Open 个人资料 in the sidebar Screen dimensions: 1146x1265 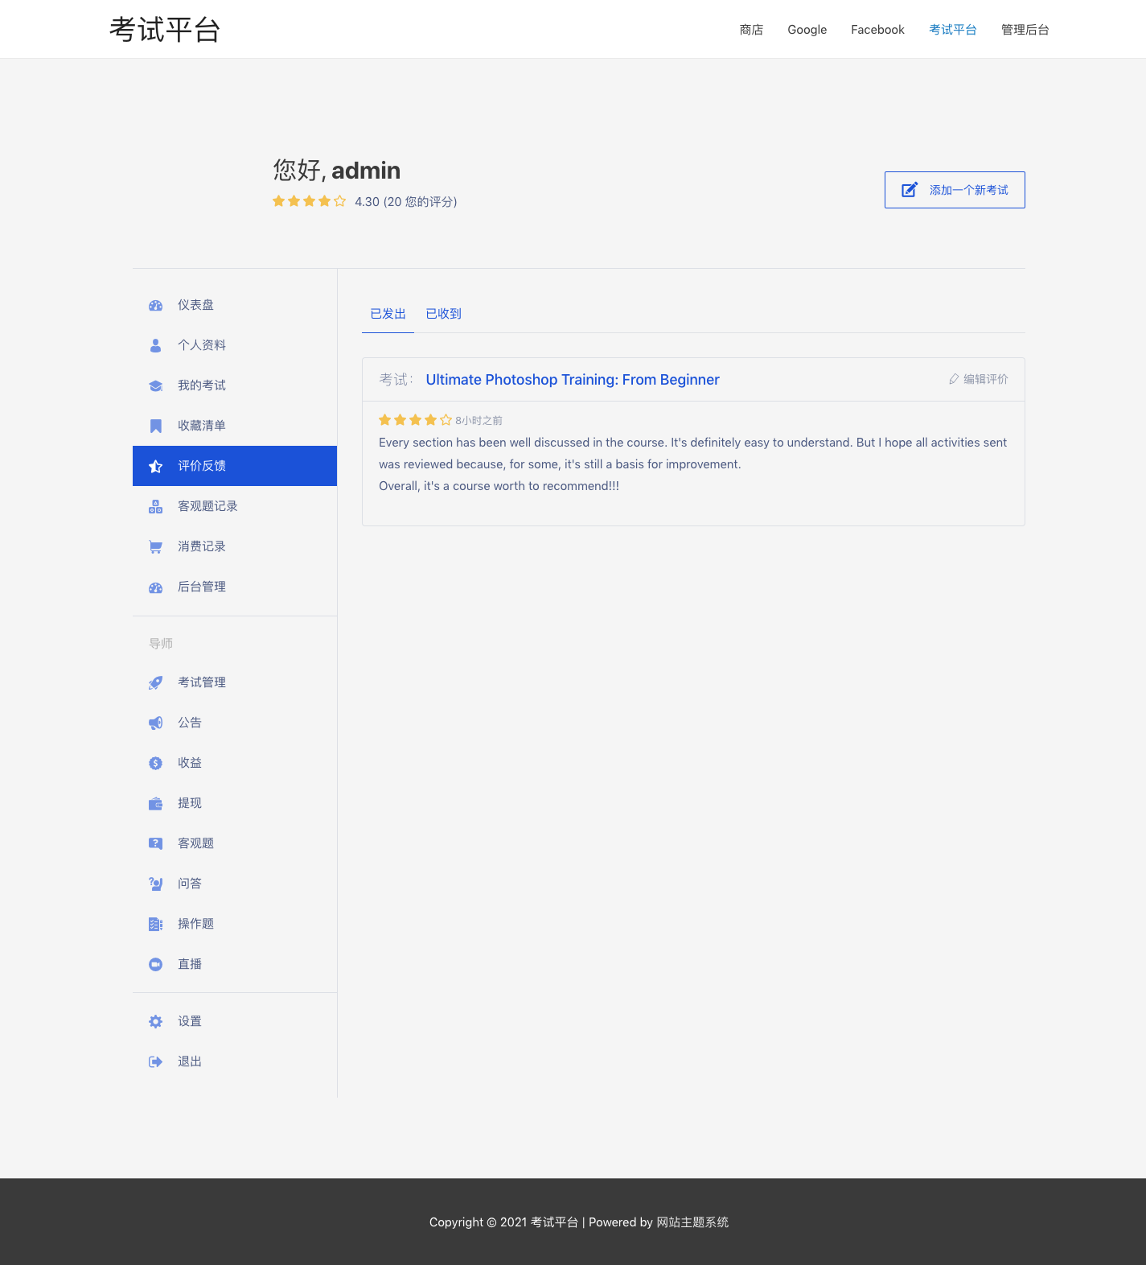235,345
